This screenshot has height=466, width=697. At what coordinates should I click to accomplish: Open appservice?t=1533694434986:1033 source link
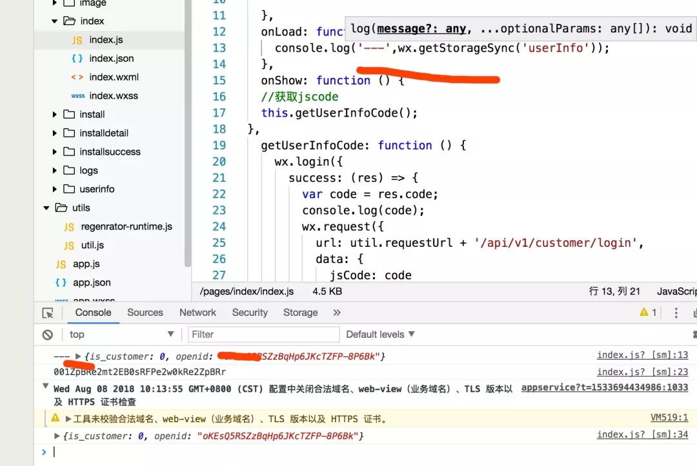pos(605,387)
